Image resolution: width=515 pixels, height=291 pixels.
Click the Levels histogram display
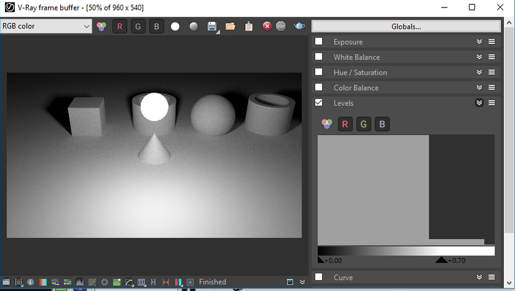point(406,189)
